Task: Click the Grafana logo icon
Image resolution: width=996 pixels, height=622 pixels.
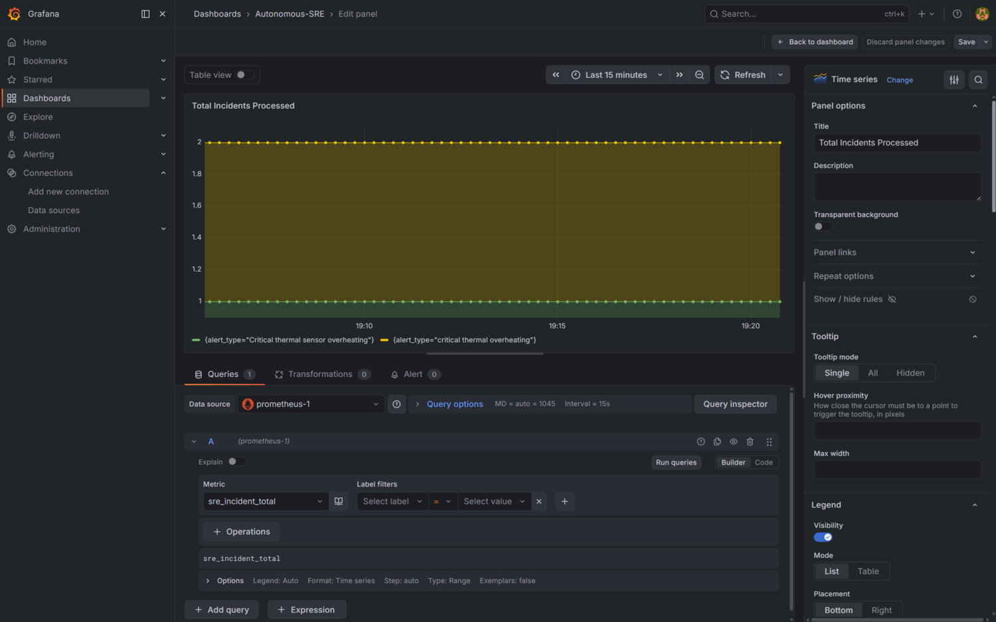Action: [x=14, y=14]
